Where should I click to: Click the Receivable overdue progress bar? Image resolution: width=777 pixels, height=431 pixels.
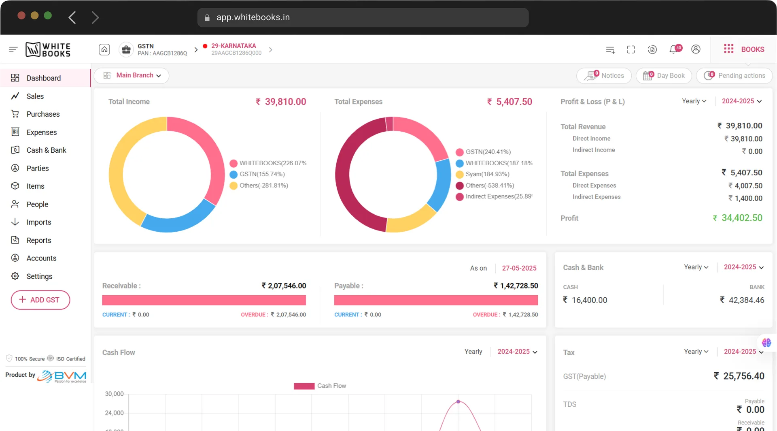coord(204,300)
